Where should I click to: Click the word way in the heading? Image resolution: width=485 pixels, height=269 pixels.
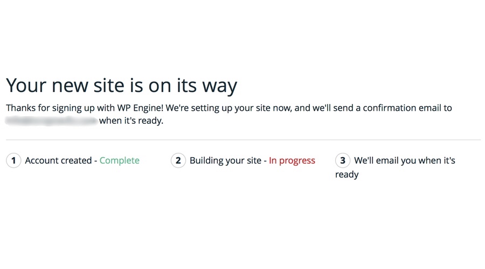point(220,86)
